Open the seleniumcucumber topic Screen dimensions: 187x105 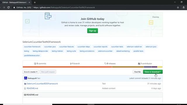[x=105, y=51]
